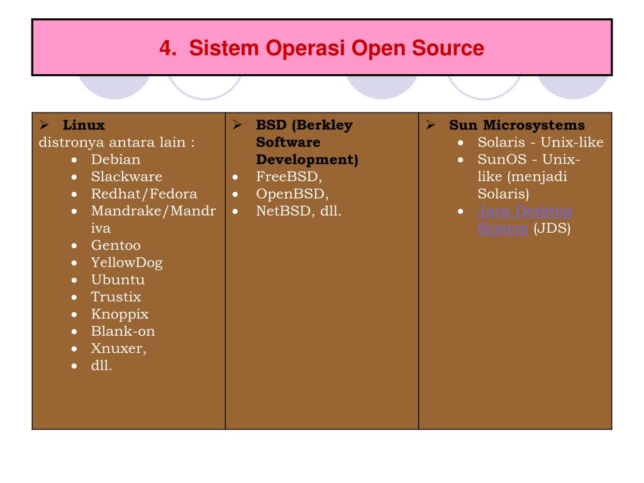Viewport: 644px width, 483px height.
Task: Select the 'Gentoo' list item
Action: point(116,245)
